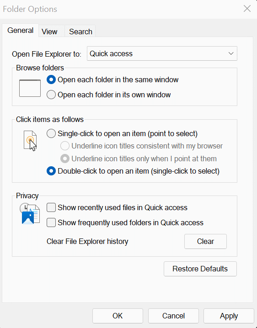Switch to the View tab
Image resolution: width=257 pixels, height=328 pixels.
tap(49, 32)
